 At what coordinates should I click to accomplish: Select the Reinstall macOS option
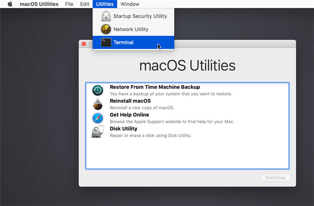pos(187,104)
